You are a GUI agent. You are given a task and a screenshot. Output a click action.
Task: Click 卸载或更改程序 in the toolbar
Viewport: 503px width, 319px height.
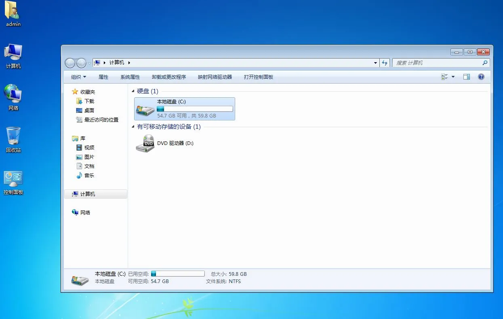coord(168,77)
